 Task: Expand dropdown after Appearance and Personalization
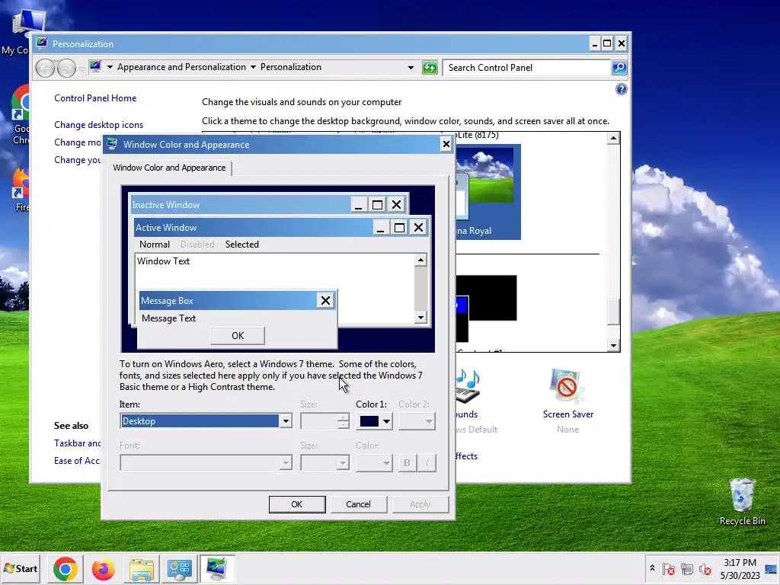point(253,67)
